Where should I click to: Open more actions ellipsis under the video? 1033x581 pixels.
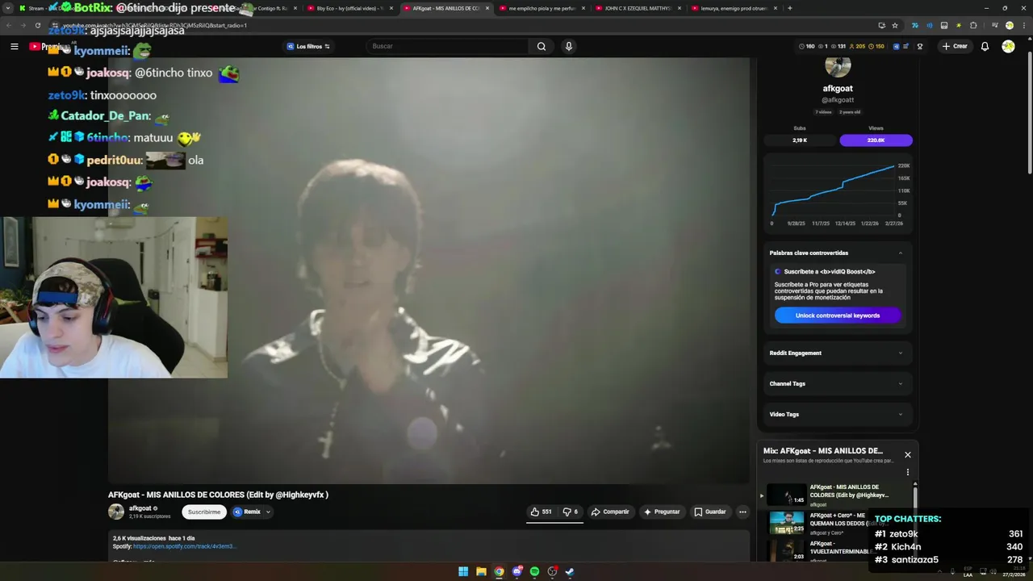(742, 512)
